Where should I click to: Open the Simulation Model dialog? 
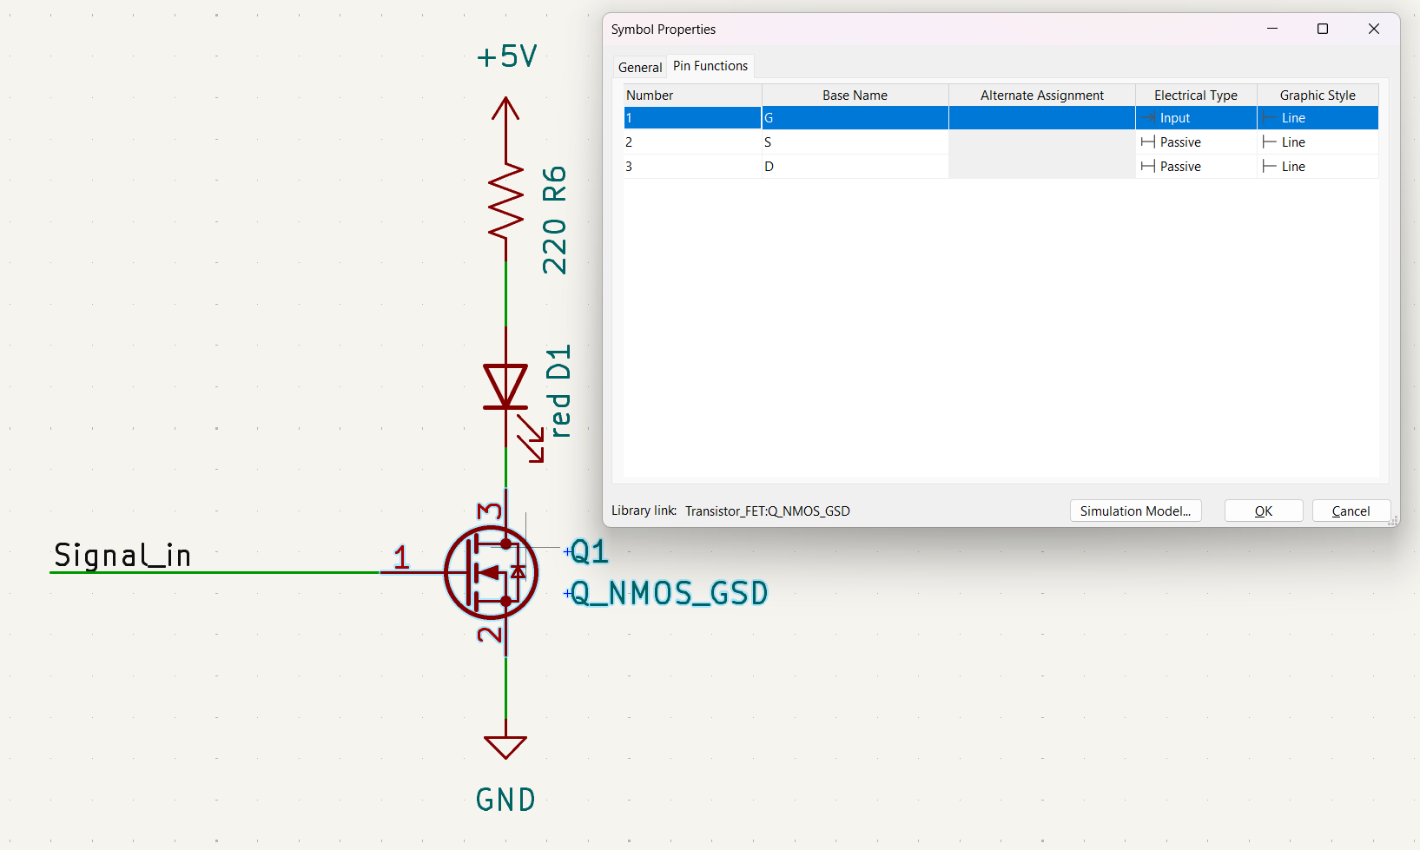click(1135, 511)
